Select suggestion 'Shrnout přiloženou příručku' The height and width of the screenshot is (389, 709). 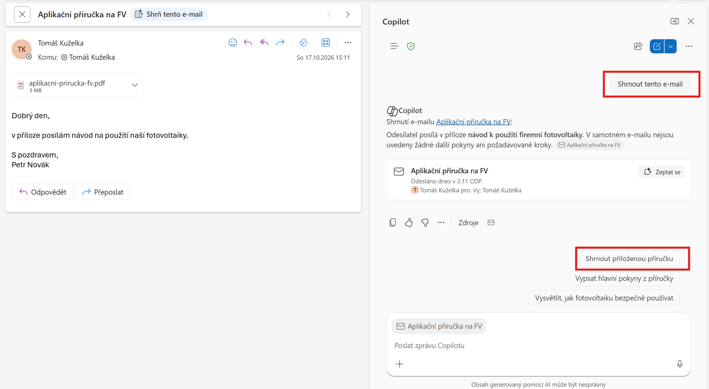click(629, 258)
